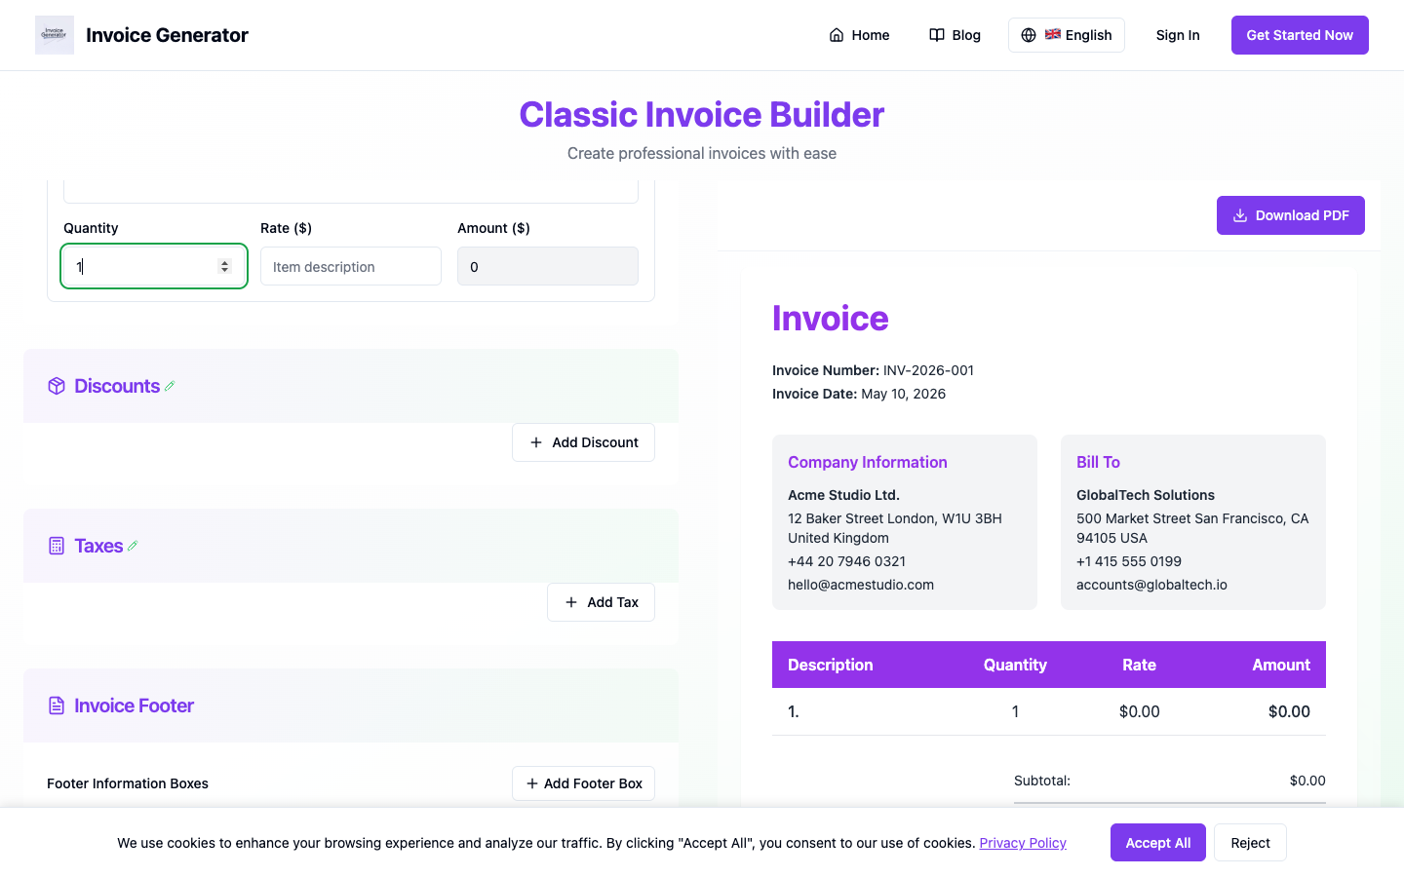Click the plus icon in Add Footer Box

coord(532,783)
